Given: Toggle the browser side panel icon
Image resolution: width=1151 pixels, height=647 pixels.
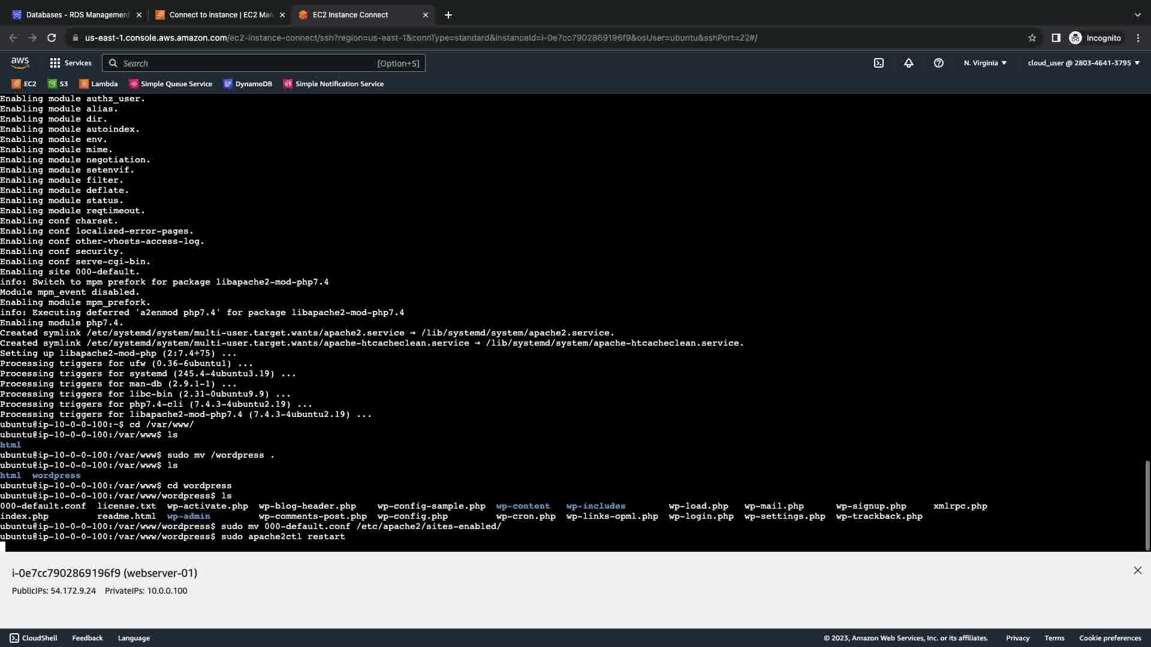Looking at the screenshot, I should tap(1056, 38).
